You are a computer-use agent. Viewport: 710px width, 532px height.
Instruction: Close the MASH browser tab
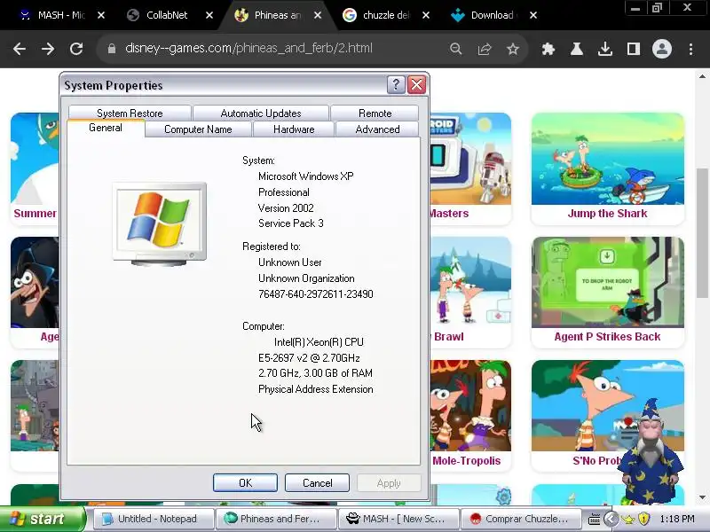(101, 15)
